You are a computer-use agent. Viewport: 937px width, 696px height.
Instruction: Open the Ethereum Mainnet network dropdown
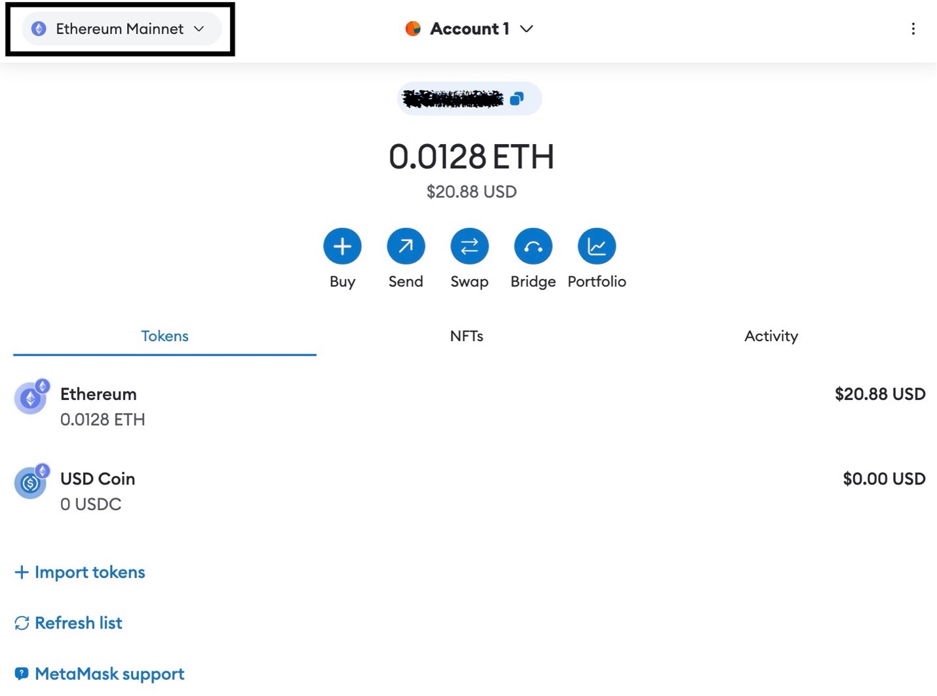(121, 29)
